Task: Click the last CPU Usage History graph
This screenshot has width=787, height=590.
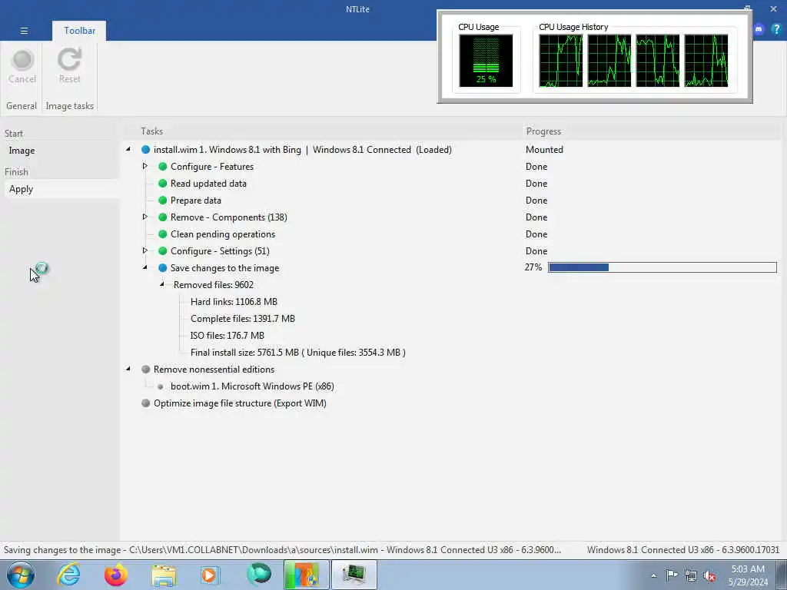Action: 706,61
